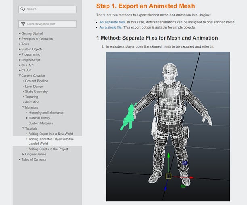Screen dimensions: 247x205
Task: Open the Getting Started page
Action: [x=32, y=33]
